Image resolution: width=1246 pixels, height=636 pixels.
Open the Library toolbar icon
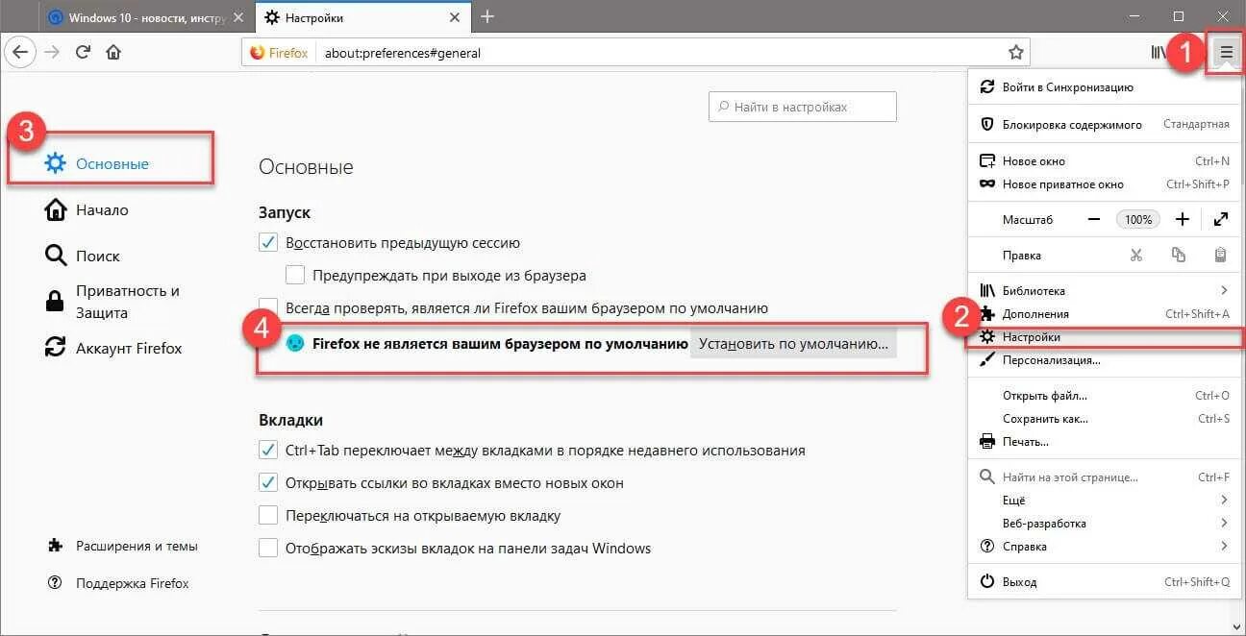coord(1159,53)
